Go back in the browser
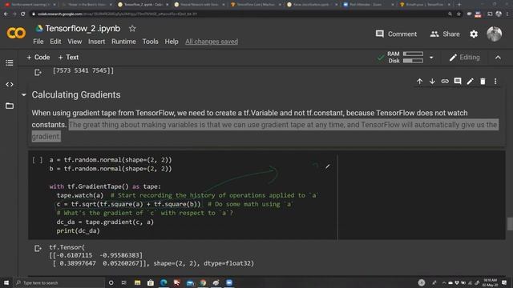The height and width of the screenshot is (288, 513). pyautogui.click(x=6, y=14)
